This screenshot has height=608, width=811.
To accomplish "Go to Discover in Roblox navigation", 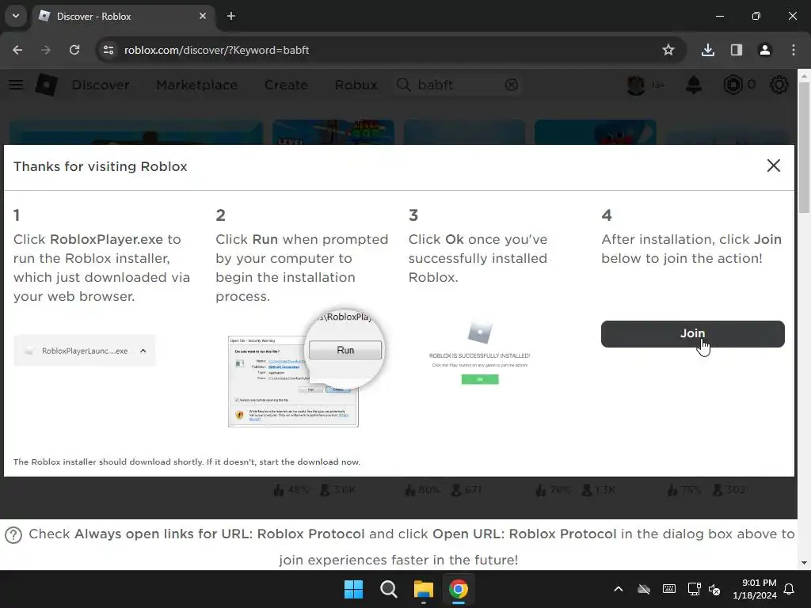I will [101, 85].
